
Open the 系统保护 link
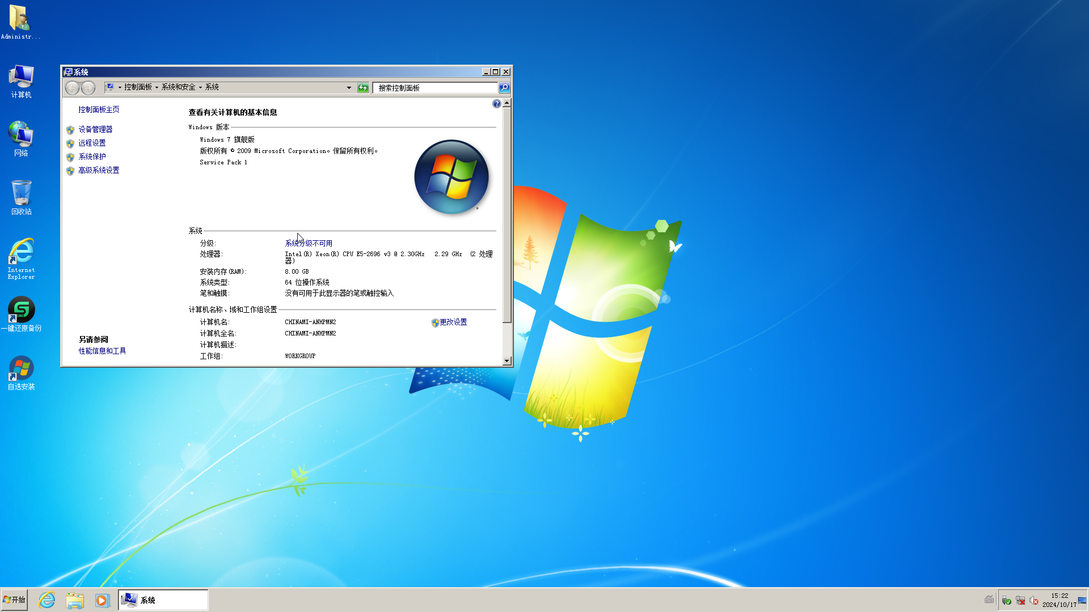pos(92,156)
